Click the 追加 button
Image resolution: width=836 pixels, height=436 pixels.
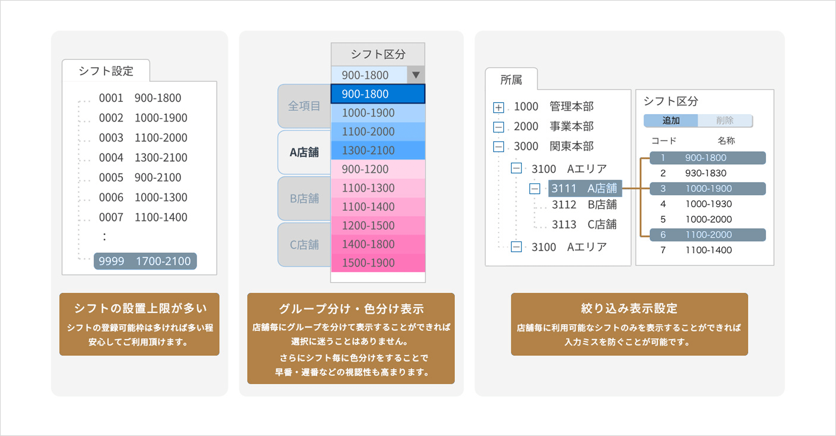pos(671,120)
